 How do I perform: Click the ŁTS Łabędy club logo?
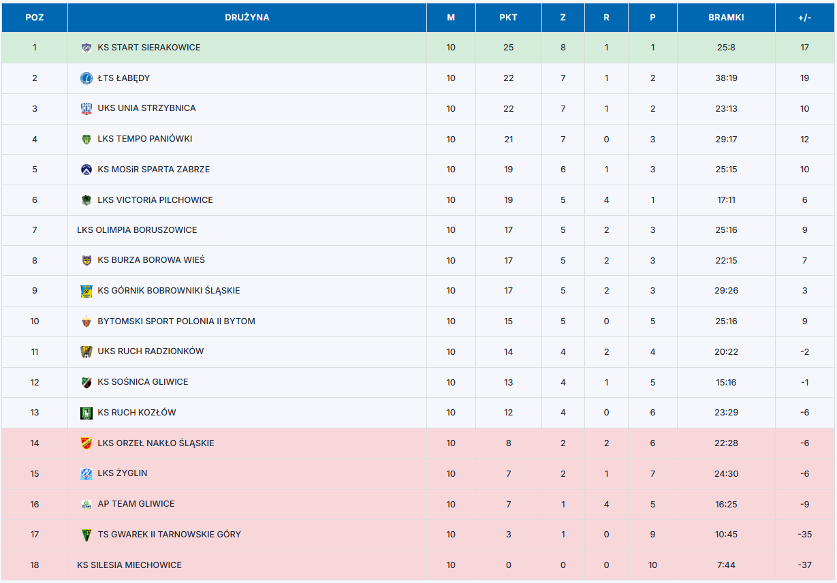[x=86, y=78]
